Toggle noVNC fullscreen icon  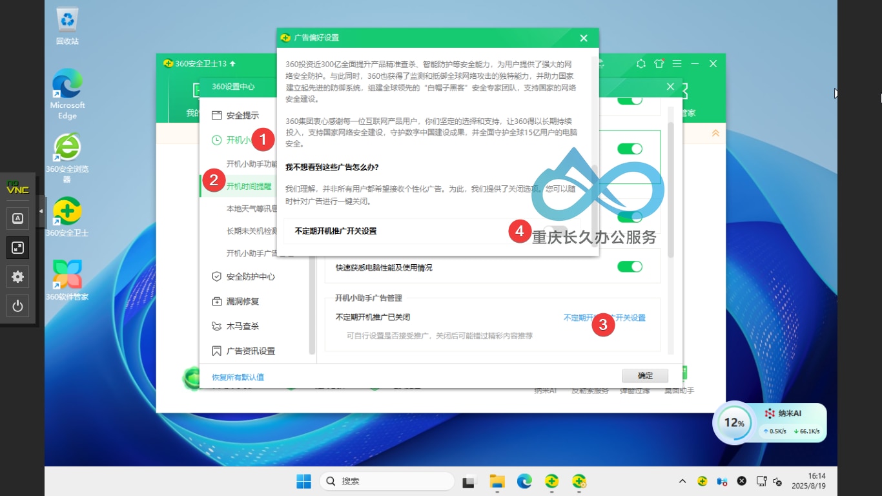(17, 247)
